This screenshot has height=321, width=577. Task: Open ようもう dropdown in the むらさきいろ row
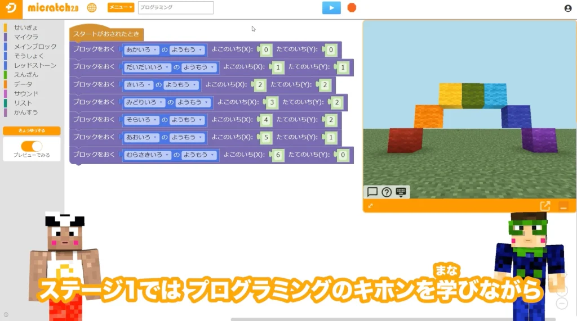pos(199,155)
